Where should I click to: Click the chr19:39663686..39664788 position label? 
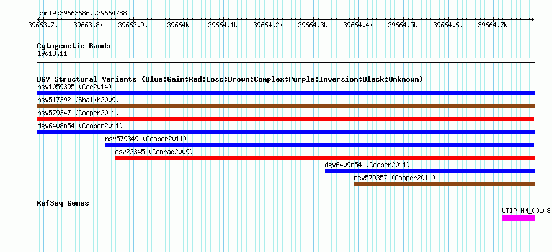click(82, 14)
